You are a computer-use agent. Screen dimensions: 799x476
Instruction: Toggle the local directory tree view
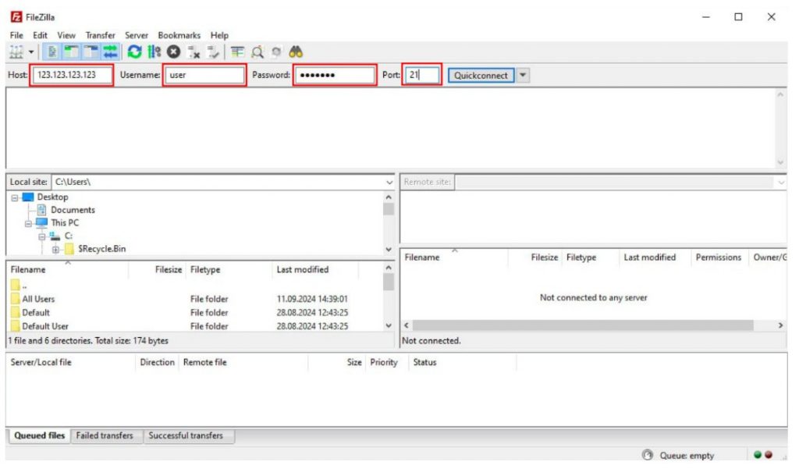(71, 52)
